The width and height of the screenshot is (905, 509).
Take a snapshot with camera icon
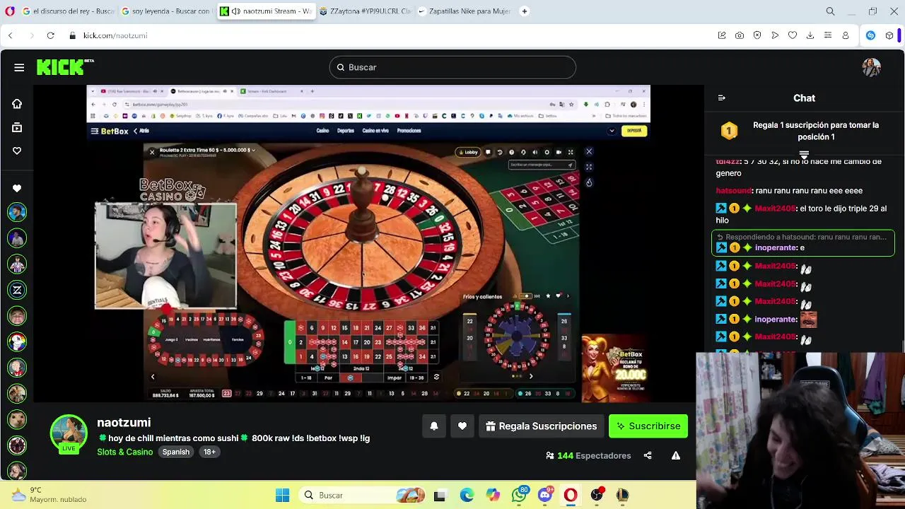point(740,35)
